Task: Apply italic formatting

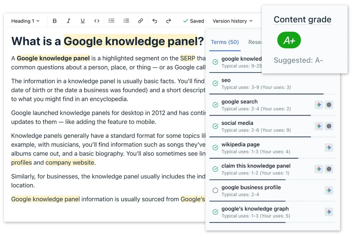Action: pyautogui.click(x=68, y=21)
